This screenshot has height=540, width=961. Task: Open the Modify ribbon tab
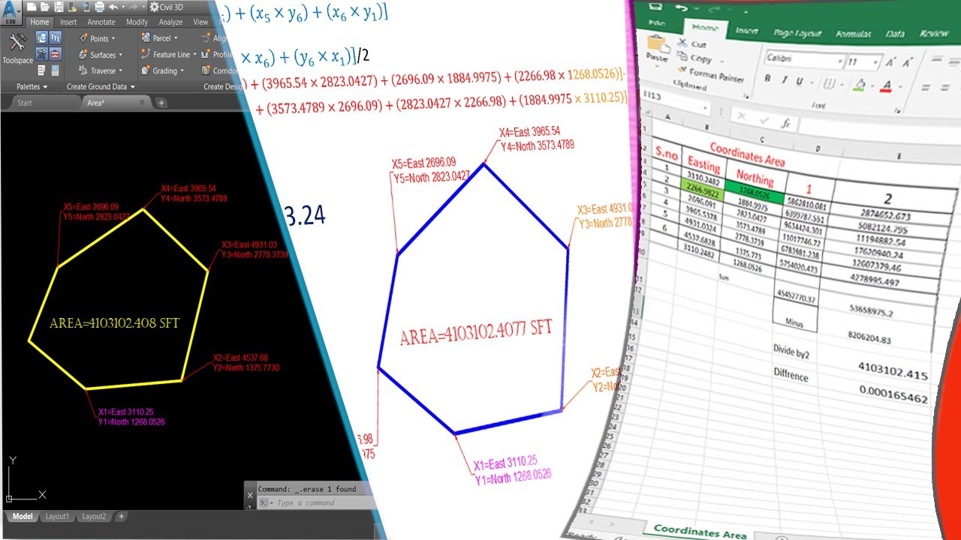point(137,22)
